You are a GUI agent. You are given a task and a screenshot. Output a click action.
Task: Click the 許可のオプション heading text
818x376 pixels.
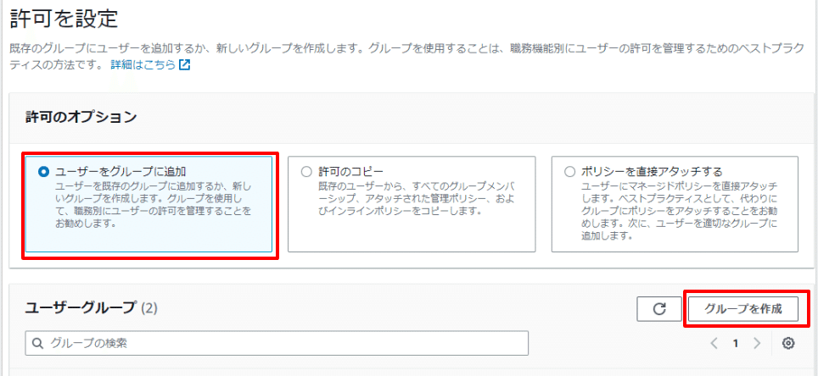coord(81,117)
